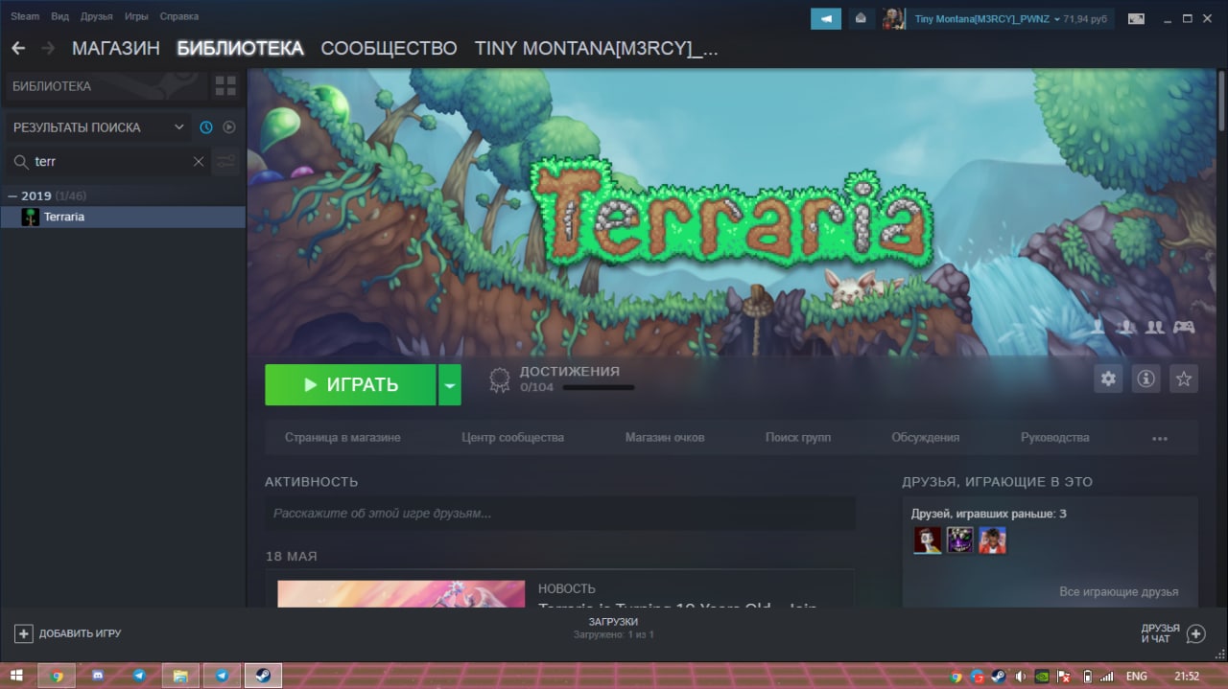
Task: Open the Windows Start button
Action: coord(17,676)
